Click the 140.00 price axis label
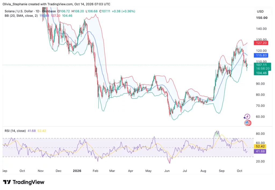The image size is (275, 190). tap(261, 29)
